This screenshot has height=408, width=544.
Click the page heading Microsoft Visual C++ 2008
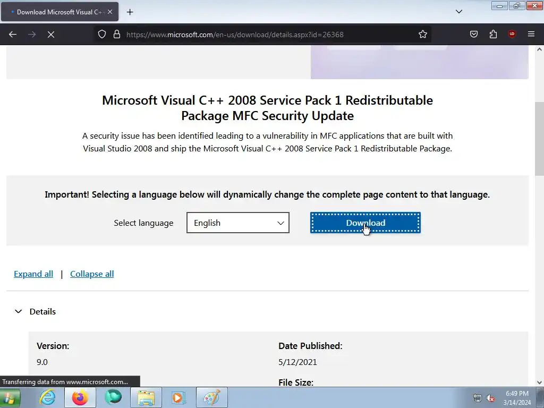[268, 108]
